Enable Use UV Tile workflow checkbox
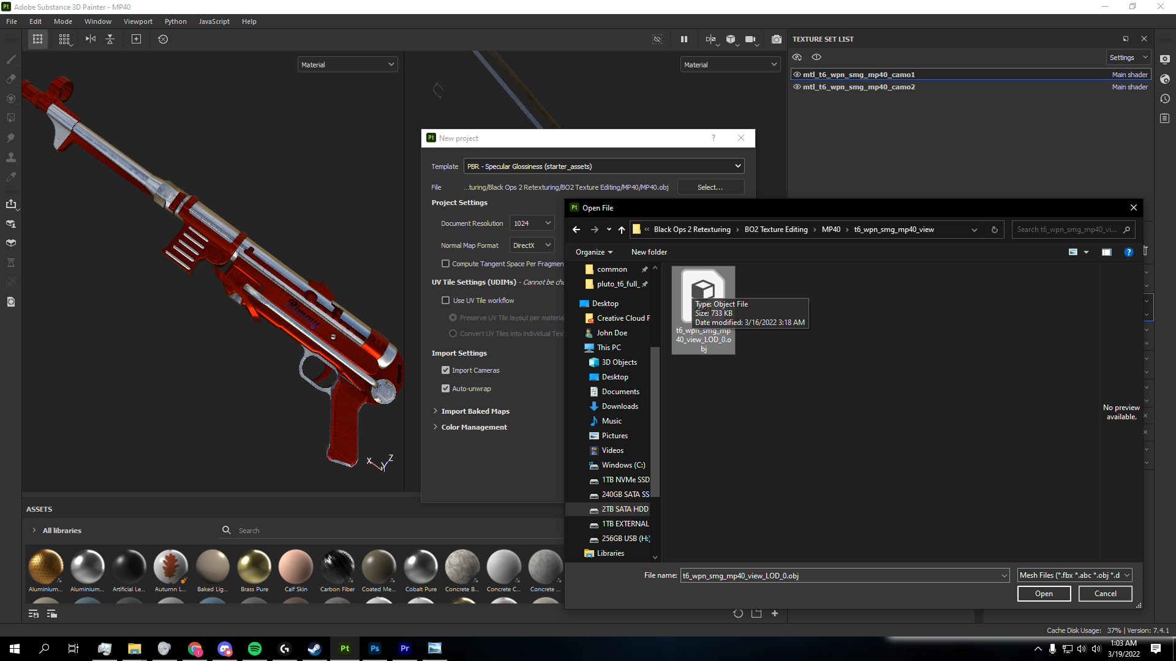Image resolution: width=1176 pixels, height=661 pixels. click(446, 301)
